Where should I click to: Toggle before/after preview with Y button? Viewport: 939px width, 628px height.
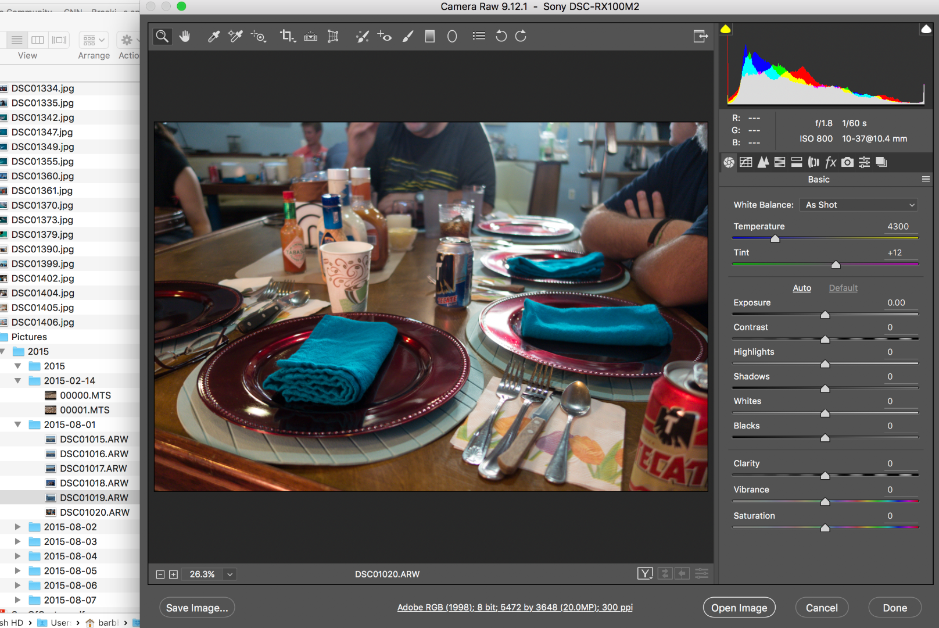[x=645, y=574]
